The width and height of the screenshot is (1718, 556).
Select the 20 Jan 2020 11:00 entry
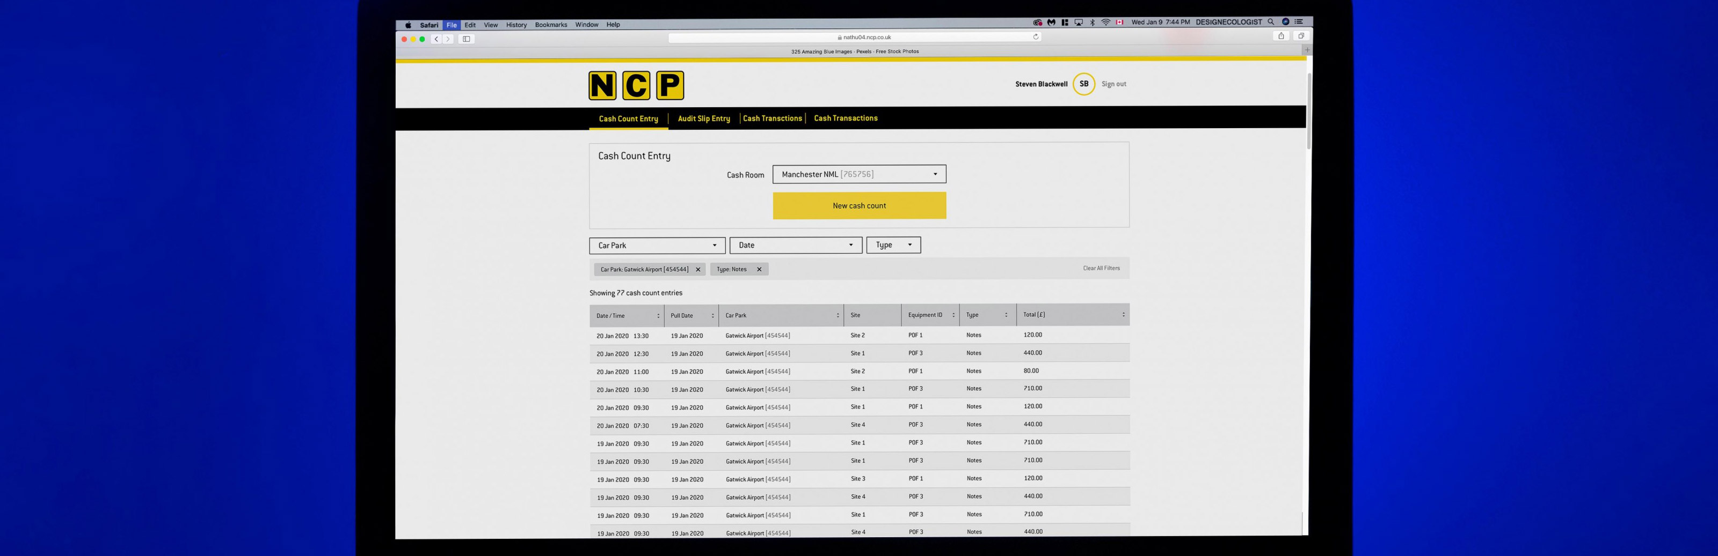tap(860, 372)
